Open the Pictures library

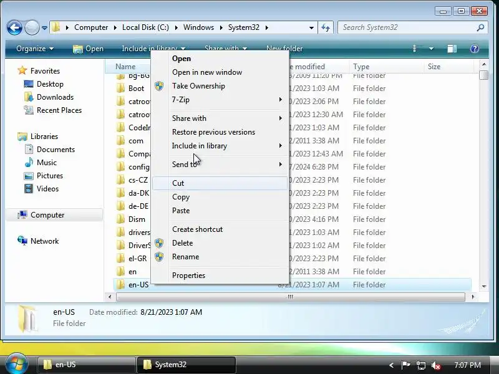[50, 175]
